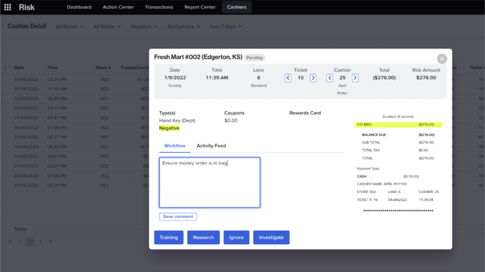Close the Fresh Mart transaction dialog
The width and height of the screenshot is (485, 272).
442,59
